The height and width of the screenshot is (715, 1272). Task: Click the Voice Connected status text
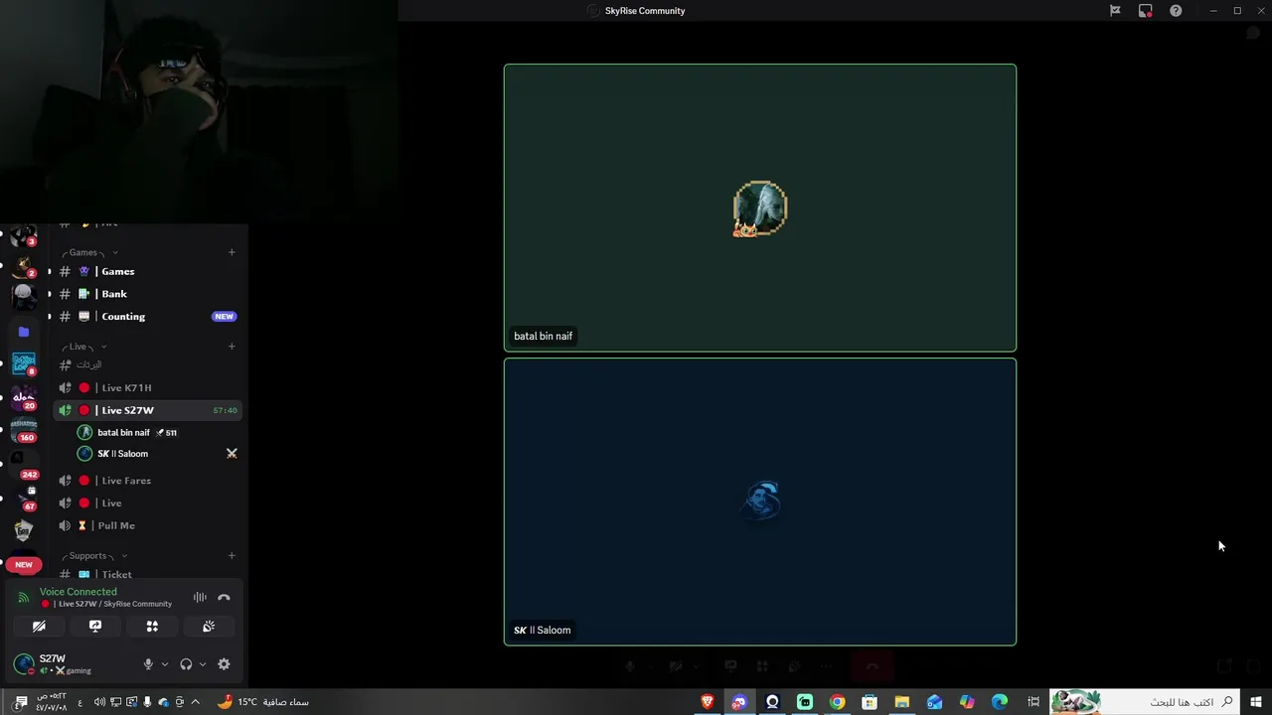tap(79, 592)
